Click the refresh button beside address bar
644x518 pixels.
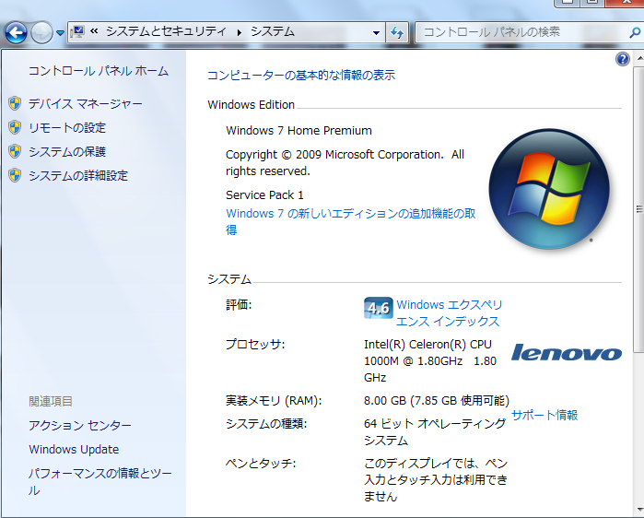397,32
